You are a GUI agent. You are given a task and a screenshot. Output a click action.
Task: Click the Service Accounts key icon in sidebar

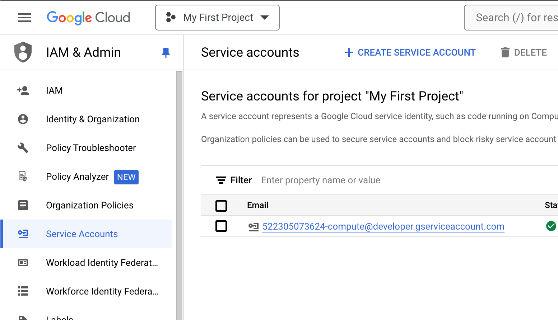point(23,234)
